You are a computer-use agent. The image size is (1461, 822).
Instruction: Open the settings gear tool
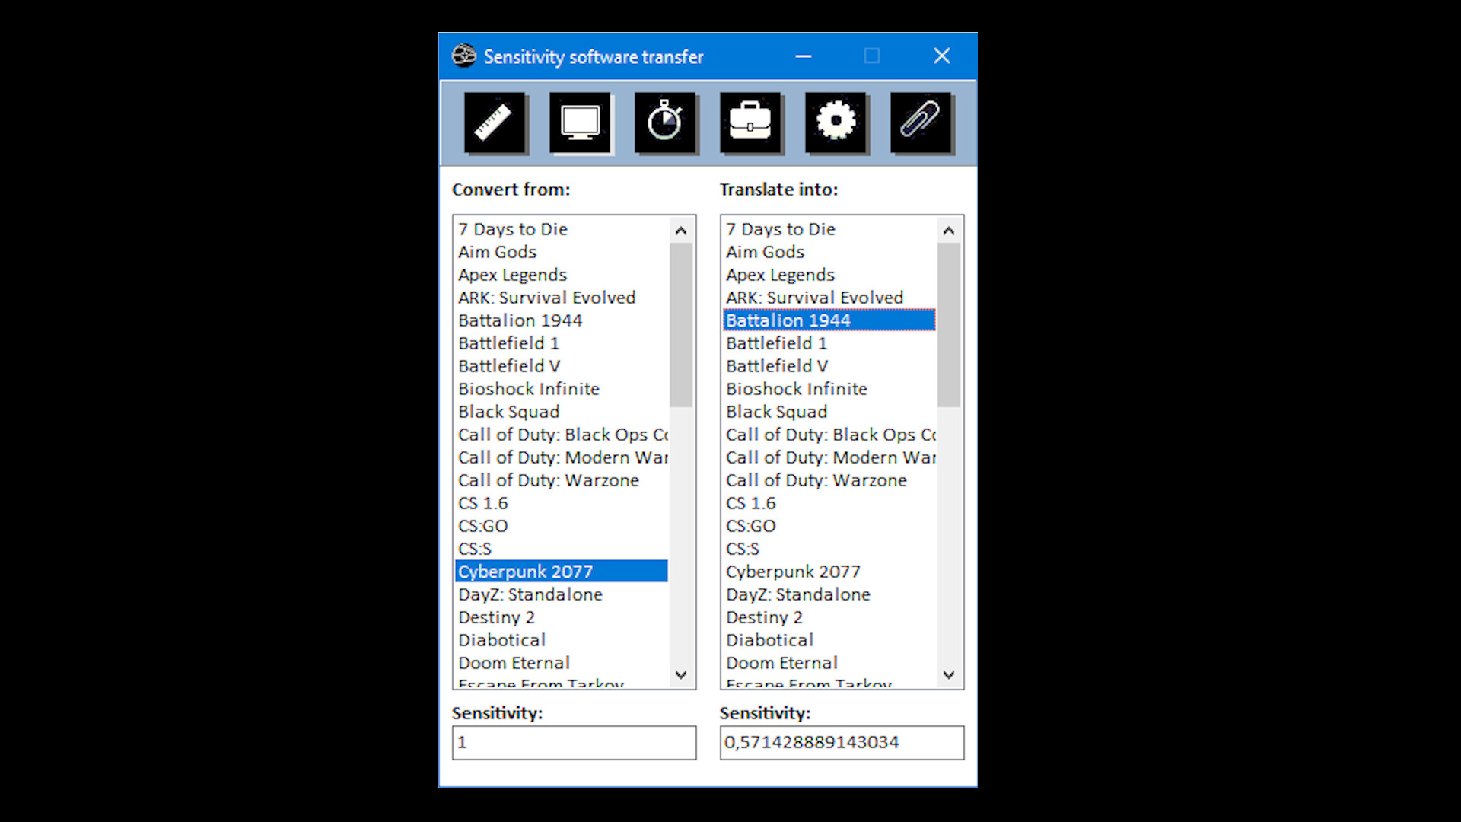point(836,122)
